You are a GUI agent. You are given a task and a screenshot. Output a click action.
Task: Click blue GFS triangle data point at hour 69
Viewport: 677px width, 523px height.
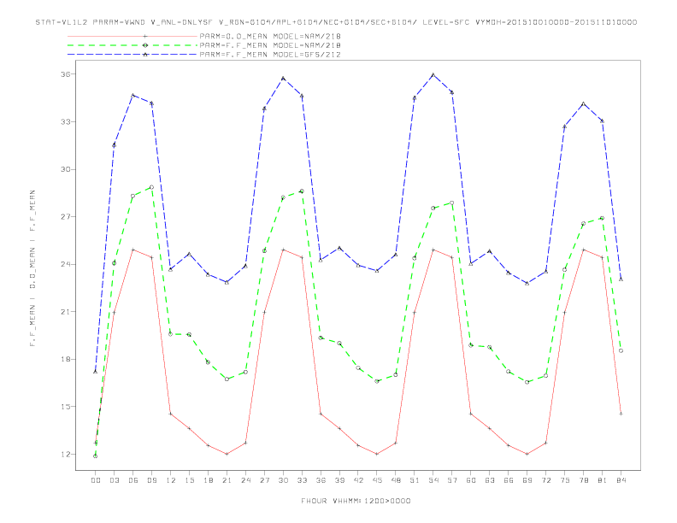(527, 283)
